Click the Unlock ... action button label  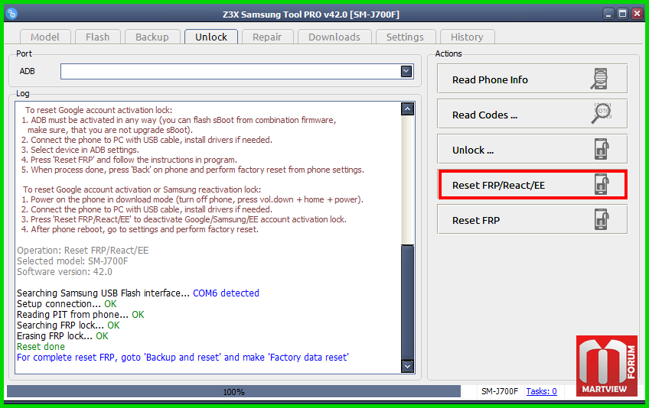[473, 150]
